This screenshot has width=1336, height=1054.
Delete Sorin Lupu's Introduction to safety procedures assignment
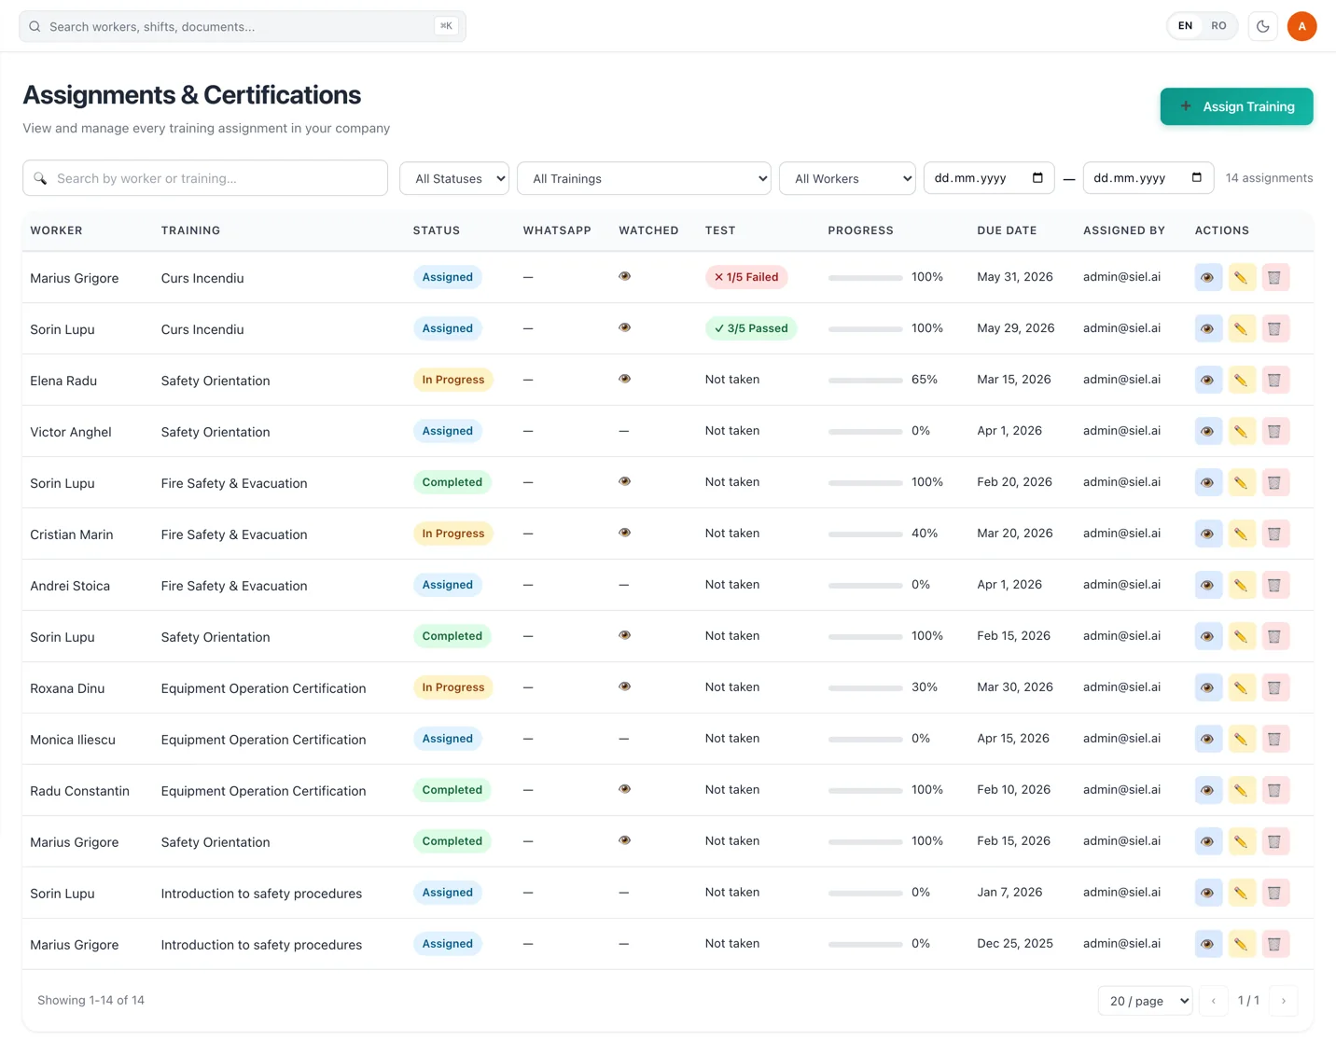point(1275,893)
